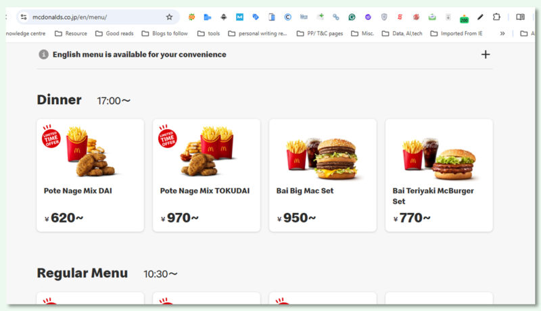Click the black pen extension icon
Viewport: 541px width, 311px height.
[480, 17]
